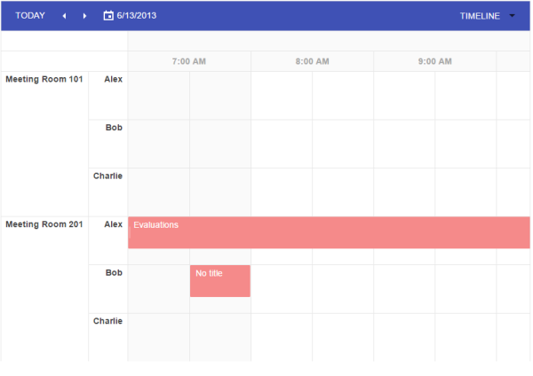Click the 7:00 AM time header

pos(189,61)
